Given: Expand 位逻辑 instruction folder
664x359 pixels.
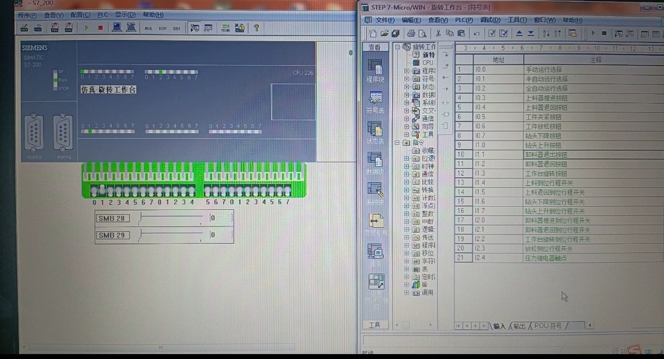Looking at the screenshot, I should 406,158.
